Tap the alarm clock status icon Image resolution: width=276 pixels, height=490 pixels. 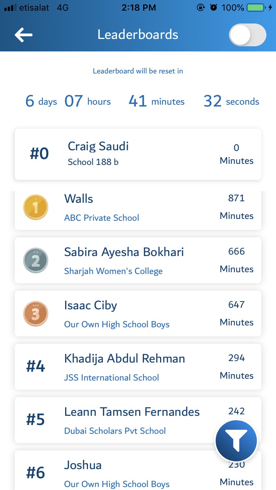click(x=213, y=8)
